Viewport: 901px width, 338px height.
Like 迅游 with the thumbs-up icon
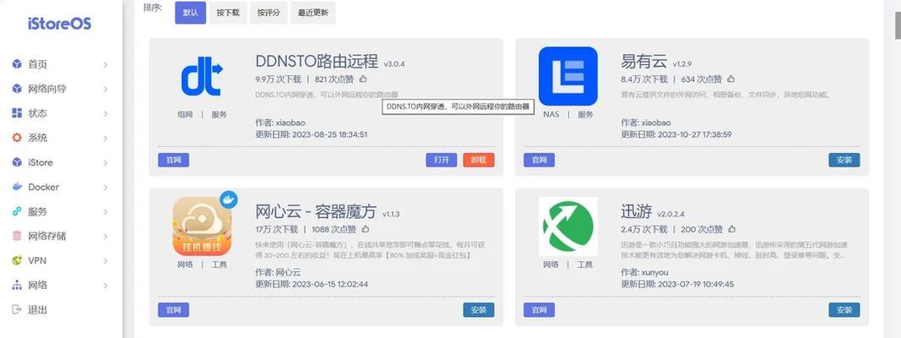coord(731,229)
